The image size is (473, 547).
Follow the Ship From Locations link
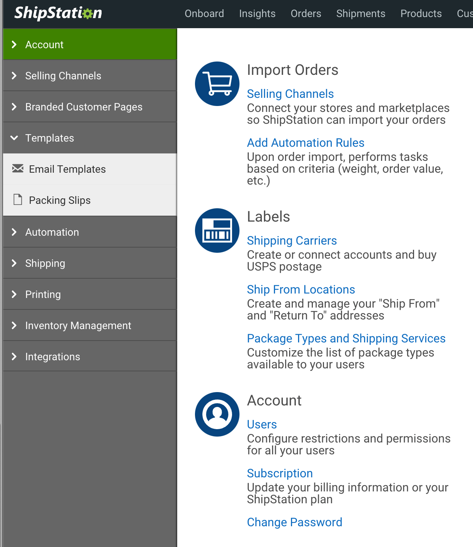(301, 289)
